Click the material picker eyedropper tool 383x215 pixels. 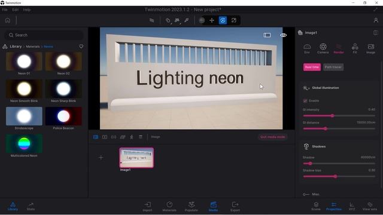pyautogui.click(x=187, y=20)
